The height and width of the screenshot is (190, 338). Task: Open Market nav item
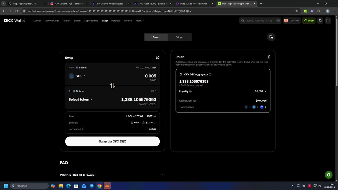coord(37,21)
